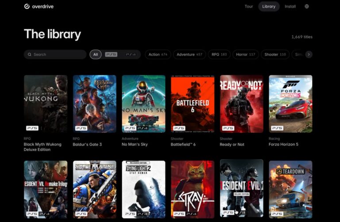Open Ready or Not title link
The image size is (340, 222).
pyautogui.click(x=232, y=145)
